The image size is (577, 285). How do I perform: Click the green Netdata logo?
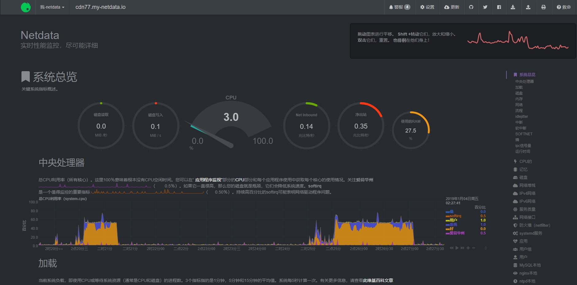[x=26, y=7]
